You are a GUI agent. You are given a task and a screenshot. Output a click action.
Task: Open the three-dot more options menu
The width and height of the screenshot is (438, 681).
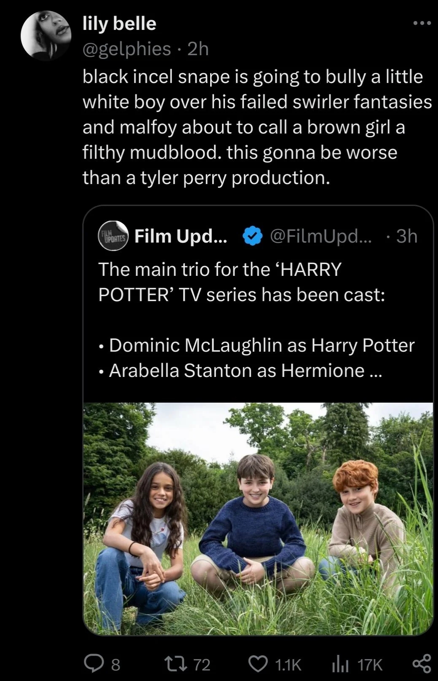(x=422, y=23)
